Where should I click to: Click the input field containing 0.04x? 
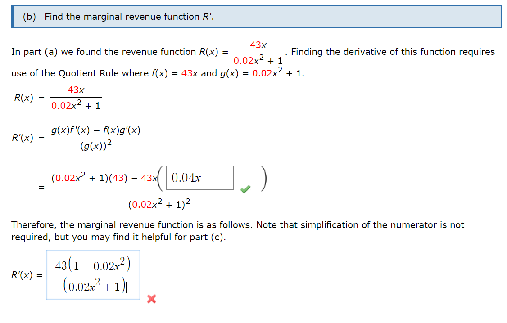[x=200, y=178]
